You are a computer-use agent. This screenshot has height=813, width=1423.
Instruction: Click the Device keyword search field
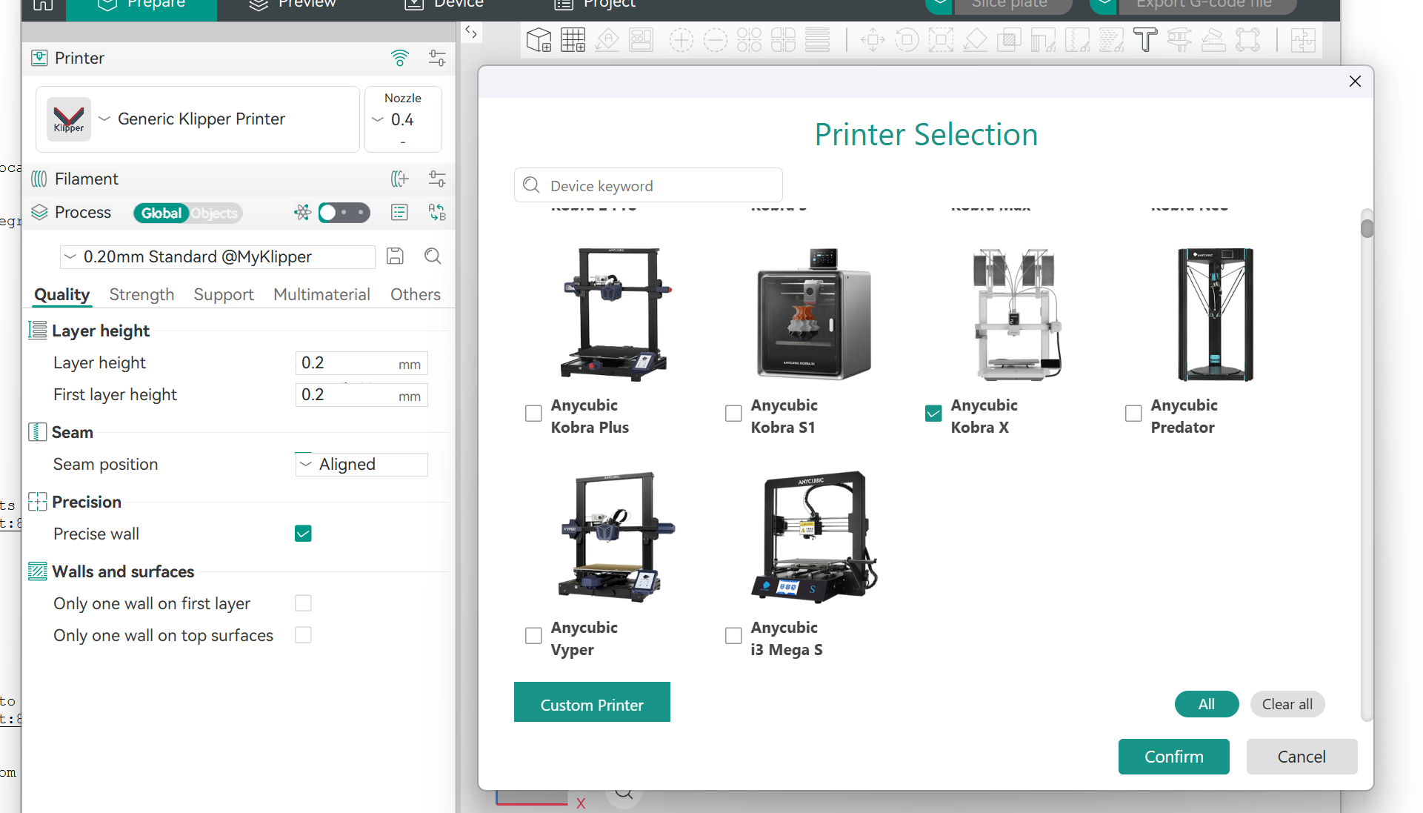(648, 185)
